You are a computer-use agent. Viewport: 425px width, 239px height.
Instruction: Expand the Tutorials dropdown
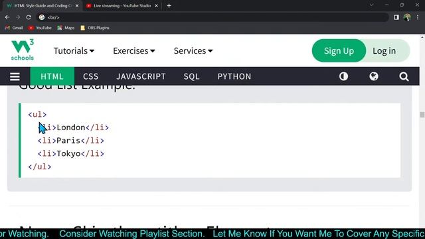[74, 50]
